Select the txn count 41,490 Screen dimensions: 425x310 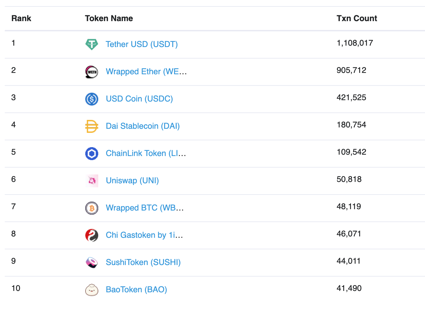click(349, 289)
